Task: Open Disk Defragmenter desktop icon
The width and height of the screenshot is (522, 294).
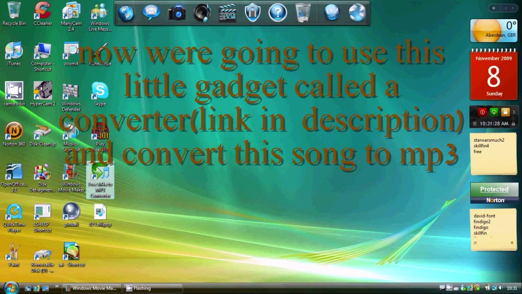Action: tap(42, 178)
